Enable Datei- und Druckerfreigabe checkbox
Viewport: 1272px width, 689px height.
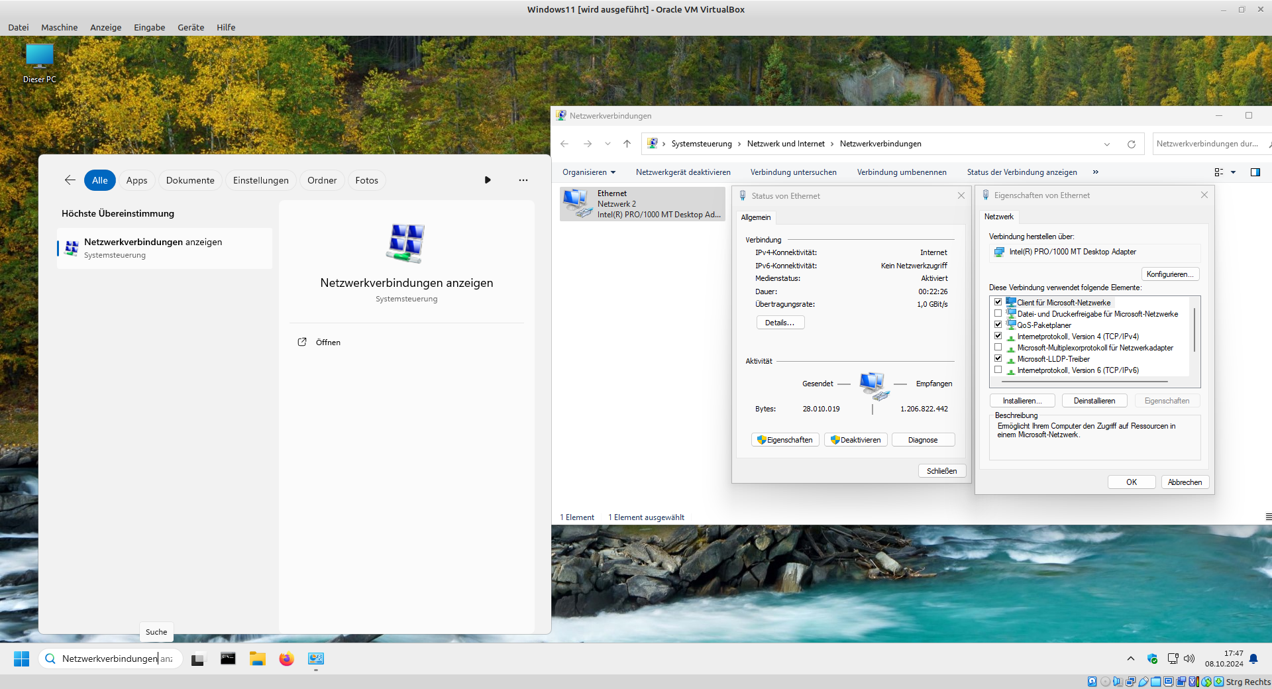click(998, 313)
